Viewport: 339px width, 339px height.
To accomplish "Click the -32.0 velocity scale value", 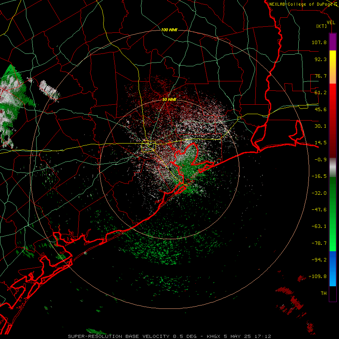I will tap(319, 193).
